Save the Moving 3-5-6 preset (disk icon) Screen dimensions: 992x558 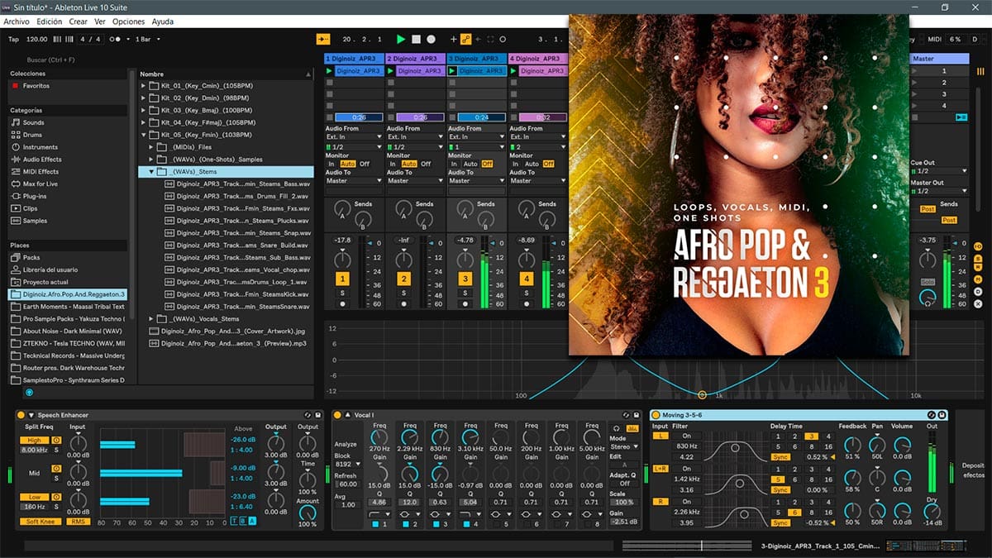coord(942,415)
